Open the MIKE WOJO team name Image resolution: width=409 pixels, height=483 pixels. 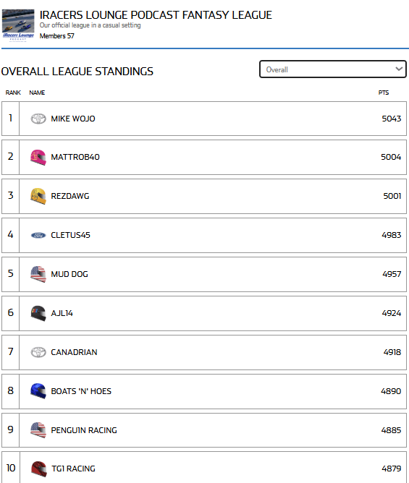click(73, 119)
